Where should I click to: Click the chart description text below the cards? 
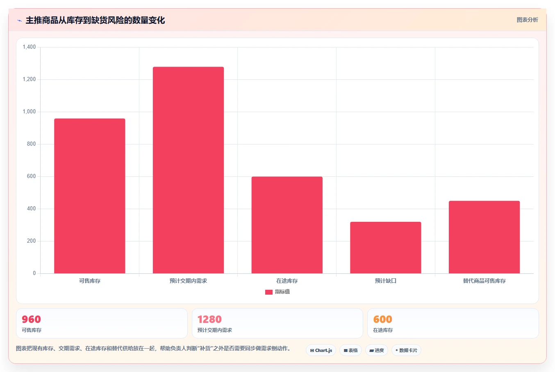(154, 349)
